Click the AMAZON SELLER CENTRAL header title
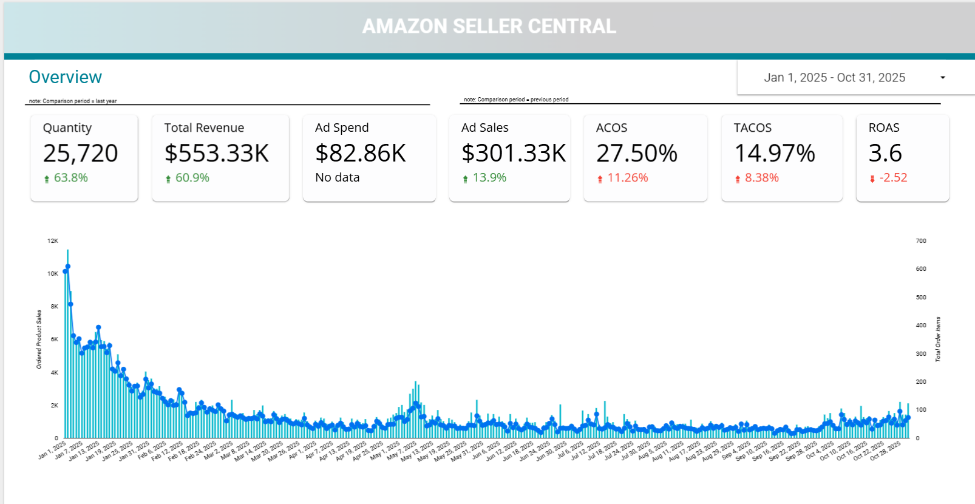The height and width of the screenshot is (504, 975). (489, 26)
